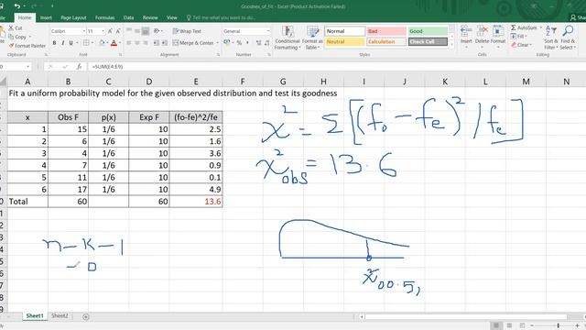Image resolution: width=586 pixels, height=330 pixels.
Task: Switch to the Page Layout tab
Action: pyautogui.click(x=73, y=17)
